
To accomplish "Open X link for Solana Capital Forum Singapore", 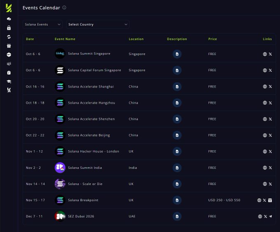I will click(x=271, y=70).
